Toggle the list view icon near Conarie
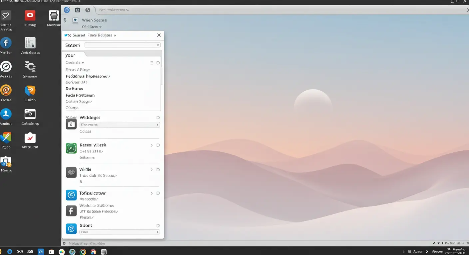 click(x=152, y=62)
